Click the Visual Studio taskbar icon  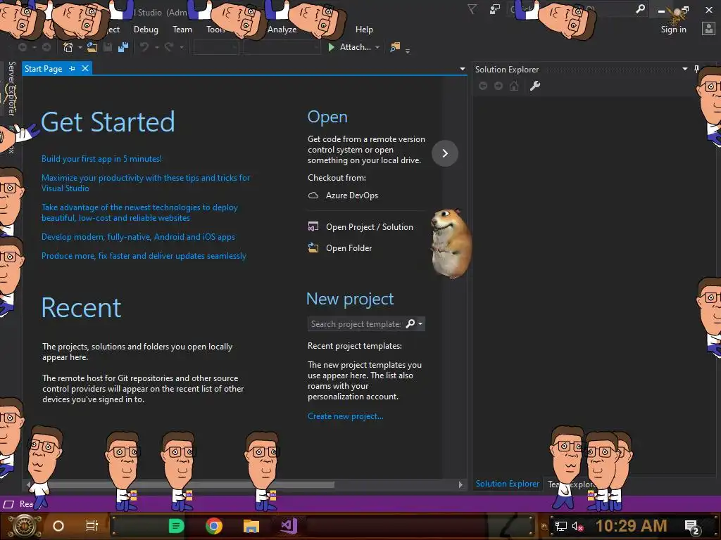click(289, 526)
